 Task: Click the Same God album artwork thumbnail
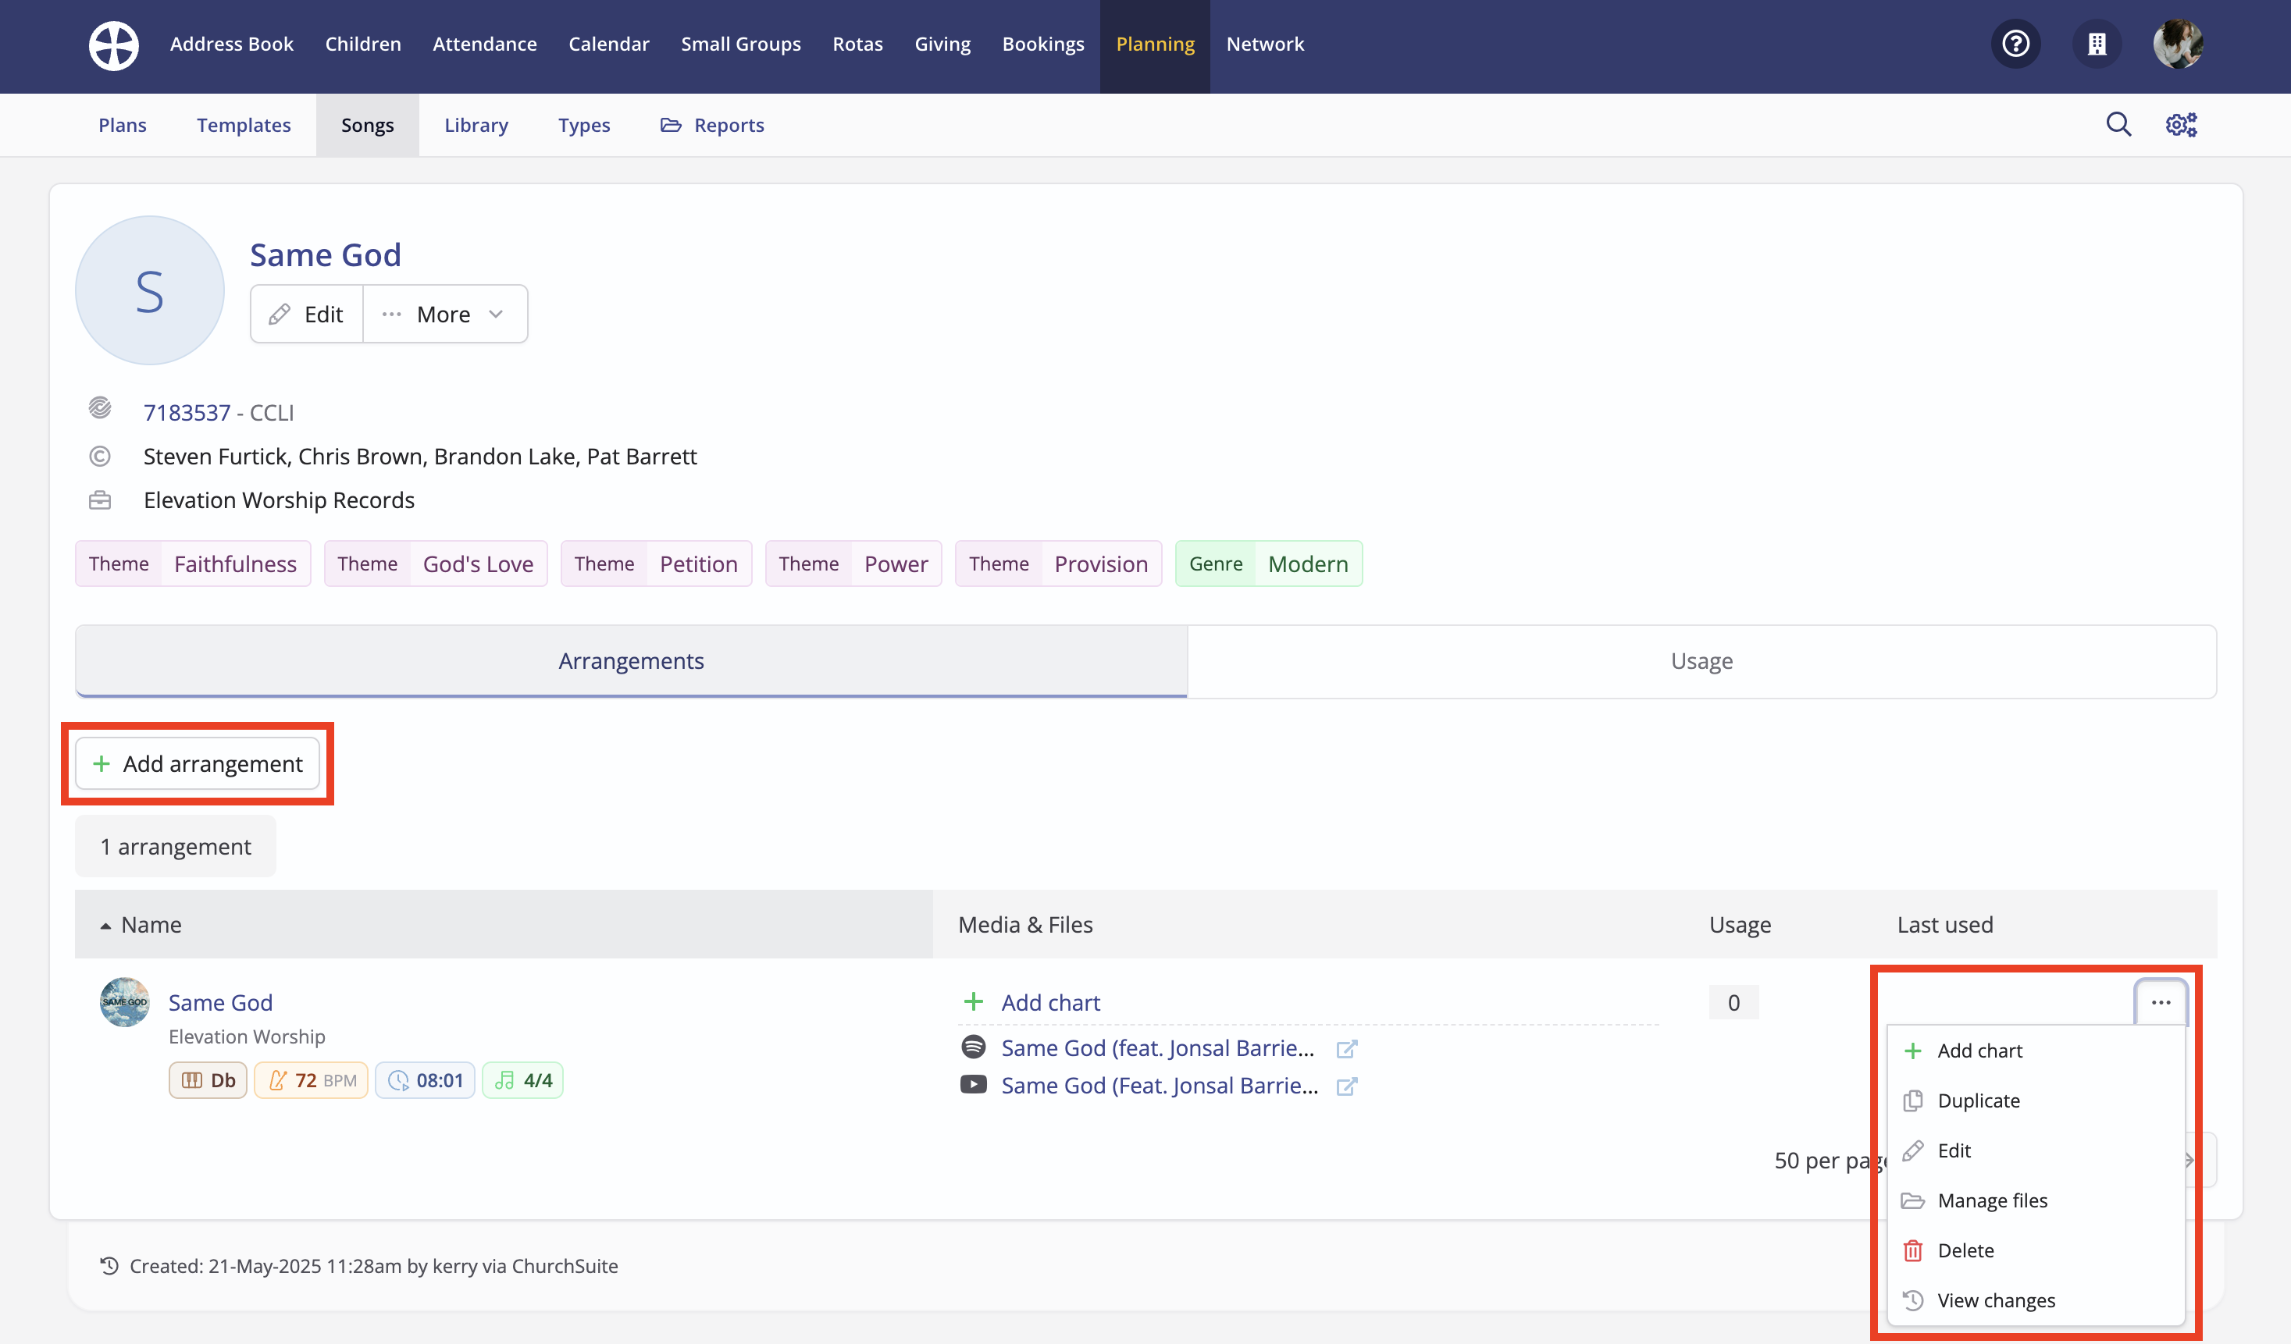[x=125, y=1001]
